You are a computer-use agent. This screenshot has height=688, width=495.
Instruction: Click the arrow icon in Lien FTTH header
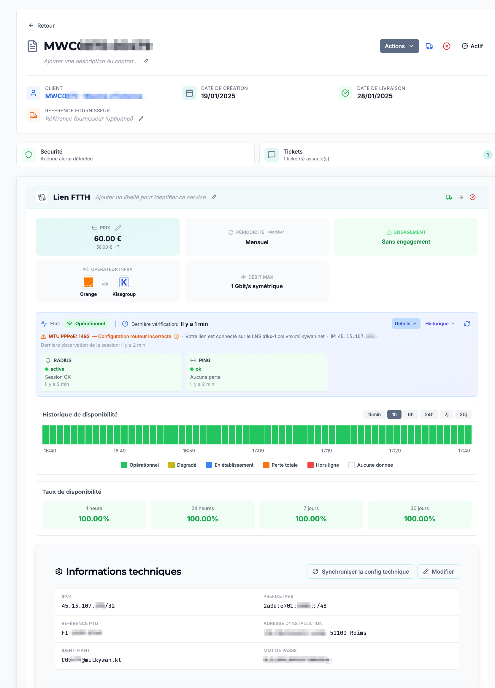(x=461, y=197)
